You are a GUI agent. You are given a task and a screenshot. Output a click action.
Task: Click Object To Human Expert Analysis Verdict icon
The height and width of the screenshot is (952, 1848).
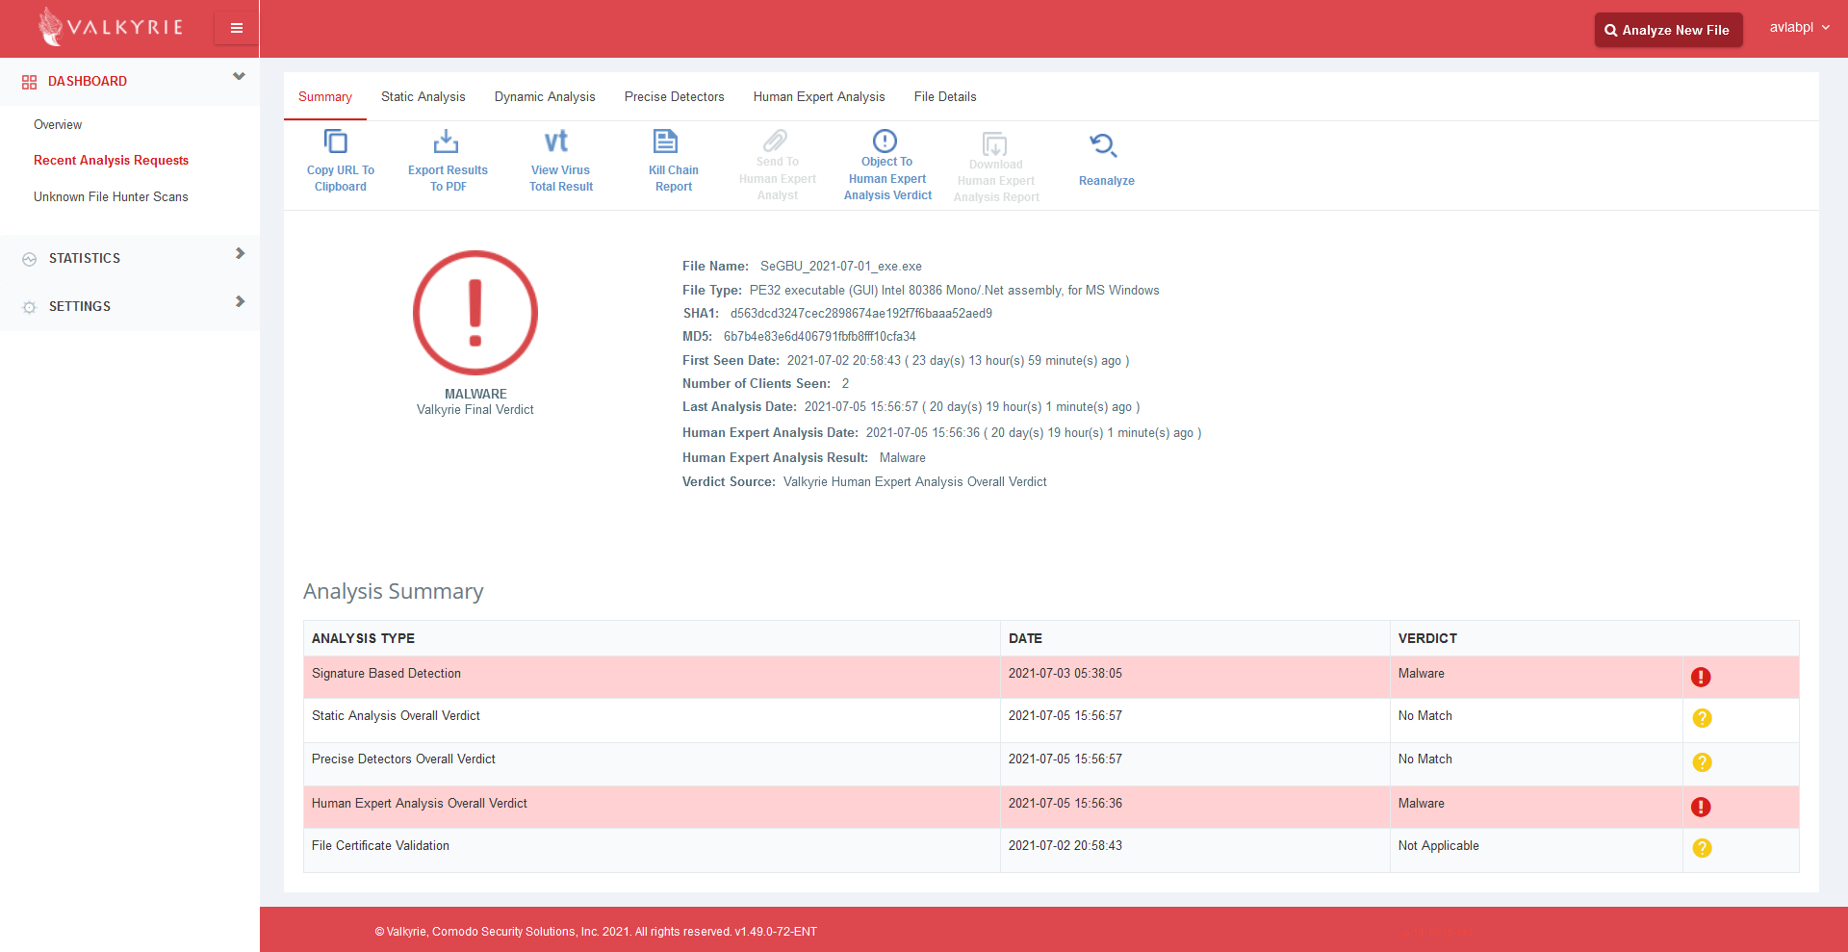(x=885, y=140)
